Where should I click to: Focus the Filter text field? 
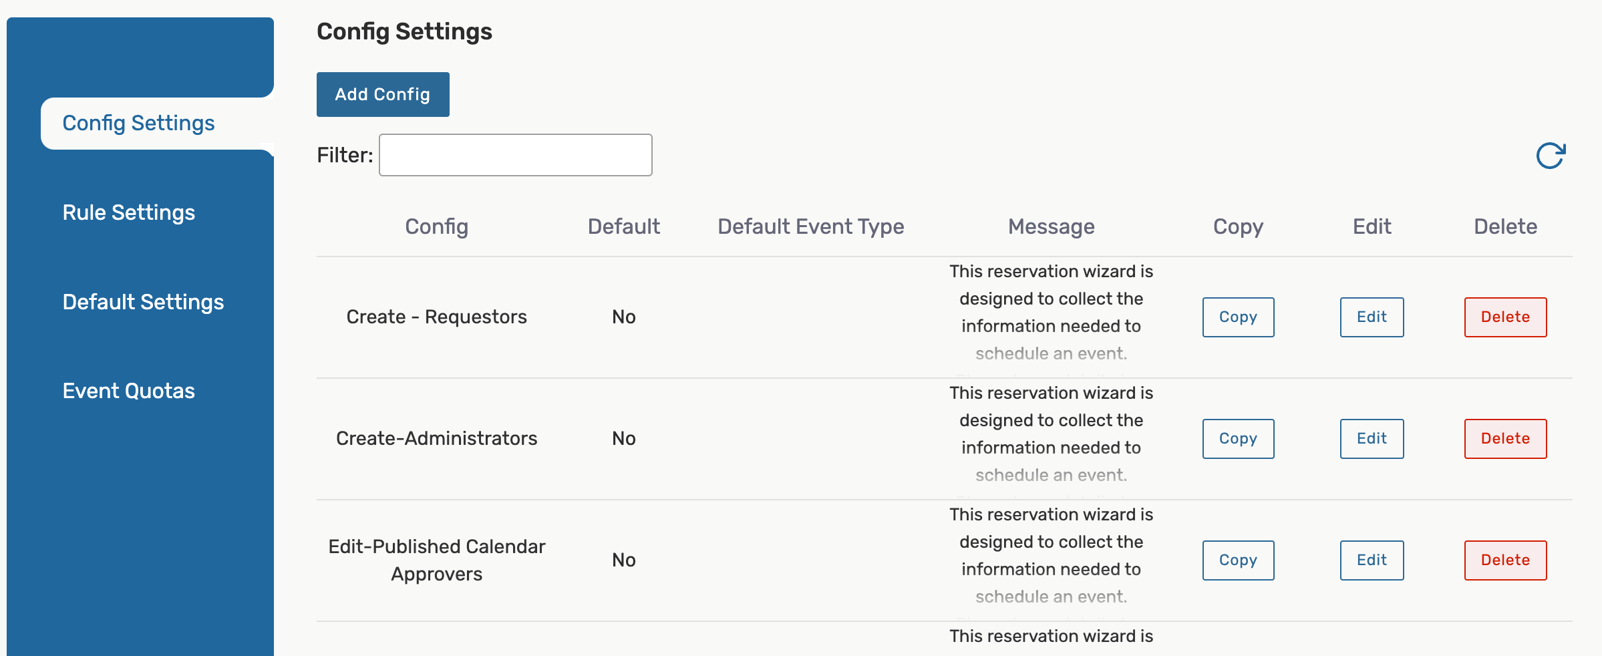515,155
